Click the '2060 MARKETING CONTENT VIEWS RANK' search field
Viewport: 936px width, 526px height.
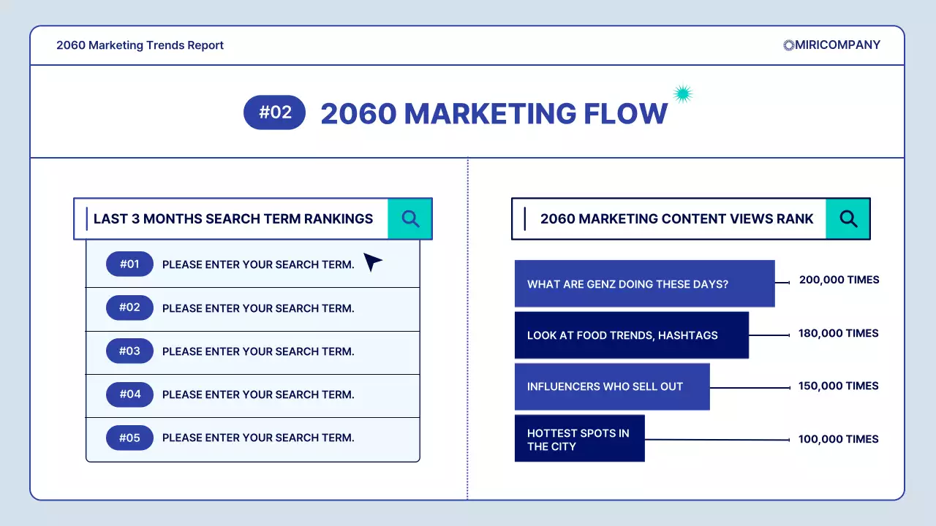click(x=668, y=218)
